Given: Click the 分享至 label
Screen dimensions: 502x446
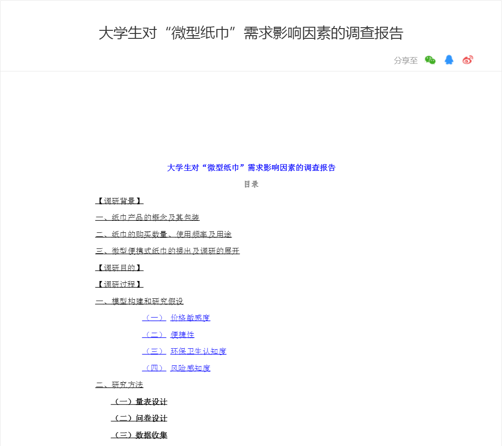Looking at the screenshot, I should coord(406,61).
